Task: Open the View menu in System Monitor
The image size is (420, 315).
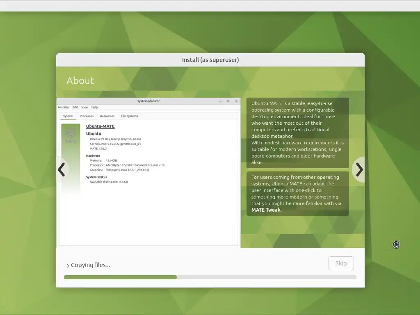Action: (x=84, y=107)
